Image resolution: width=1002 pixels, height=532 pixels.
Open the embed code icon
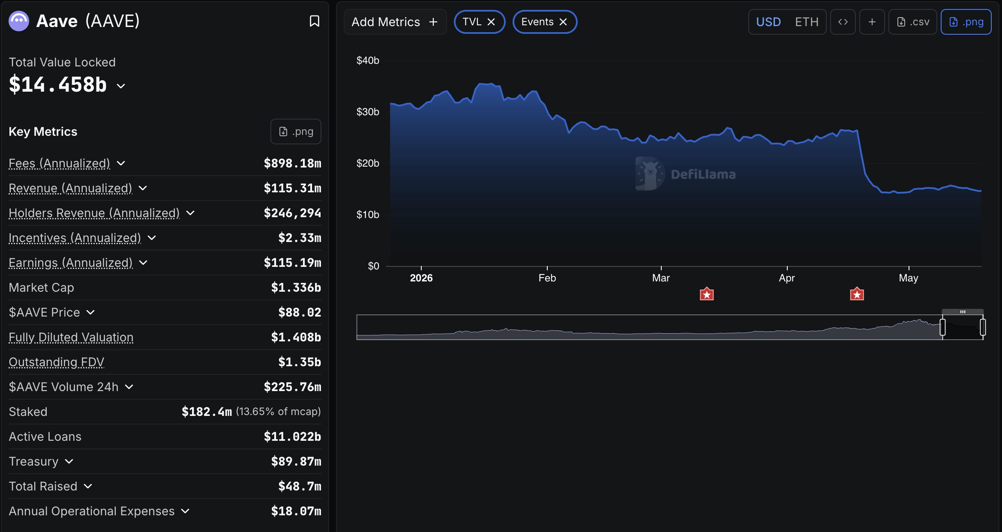[843, 22]
